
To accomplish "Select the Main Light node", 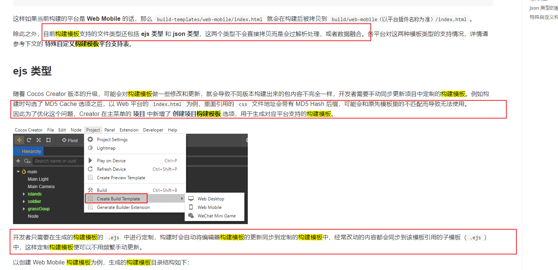I will pos(38,179).
